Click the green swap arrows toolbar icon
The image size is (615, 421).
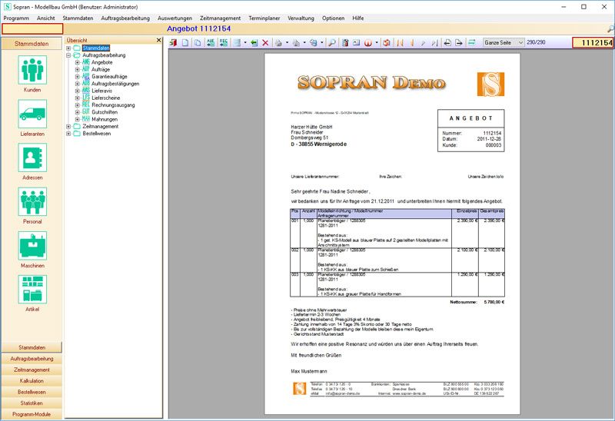(472, 42)
